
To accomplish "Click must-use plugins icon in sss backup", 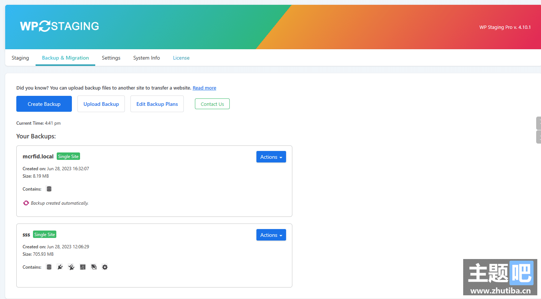I will [x=71, y=267].
